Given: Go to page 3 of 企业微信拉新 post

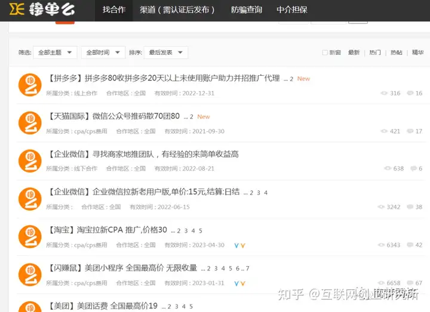Looking at the screenshot, I should [x=259, y=193].
